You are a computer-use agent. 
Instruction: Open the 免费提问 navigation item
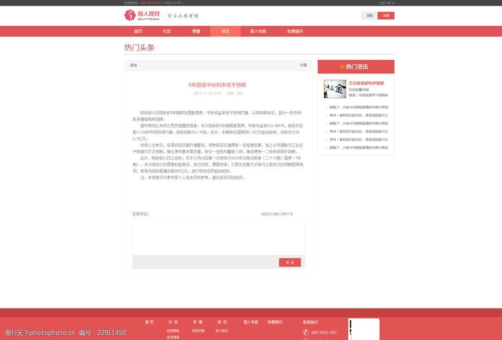pyautogui.click(x=295, y=31)
